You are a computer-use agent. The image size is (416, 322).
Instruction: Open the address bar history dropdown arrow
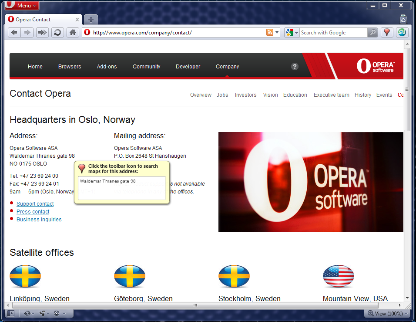pos(277,32)
